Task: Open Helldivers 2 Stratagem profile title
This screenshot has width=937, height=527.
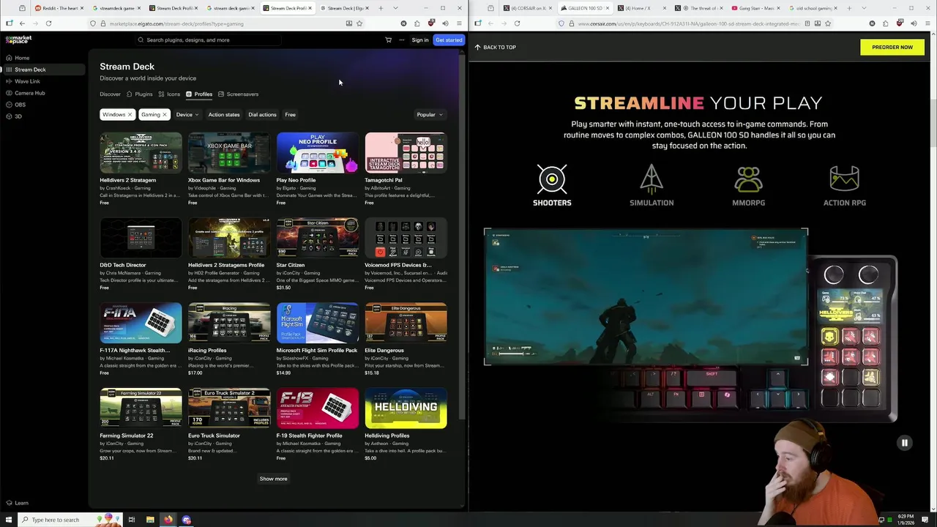Action: tap(128, 180)
